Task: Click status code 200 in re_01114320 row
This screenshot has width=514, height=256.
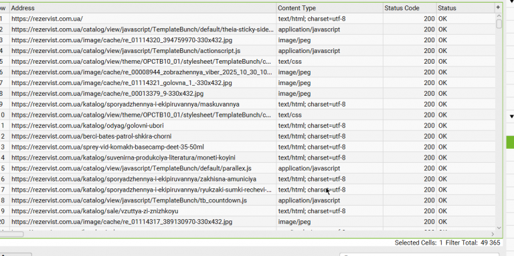Action: (410, 40)
